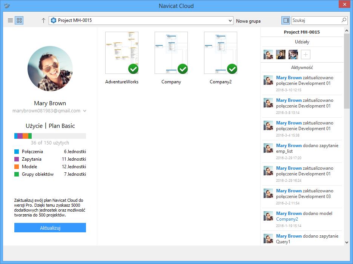Open the AdventureWorks model thumbnail
The height and width of the screenshot is (264, 353).
[x=122, y=53]
